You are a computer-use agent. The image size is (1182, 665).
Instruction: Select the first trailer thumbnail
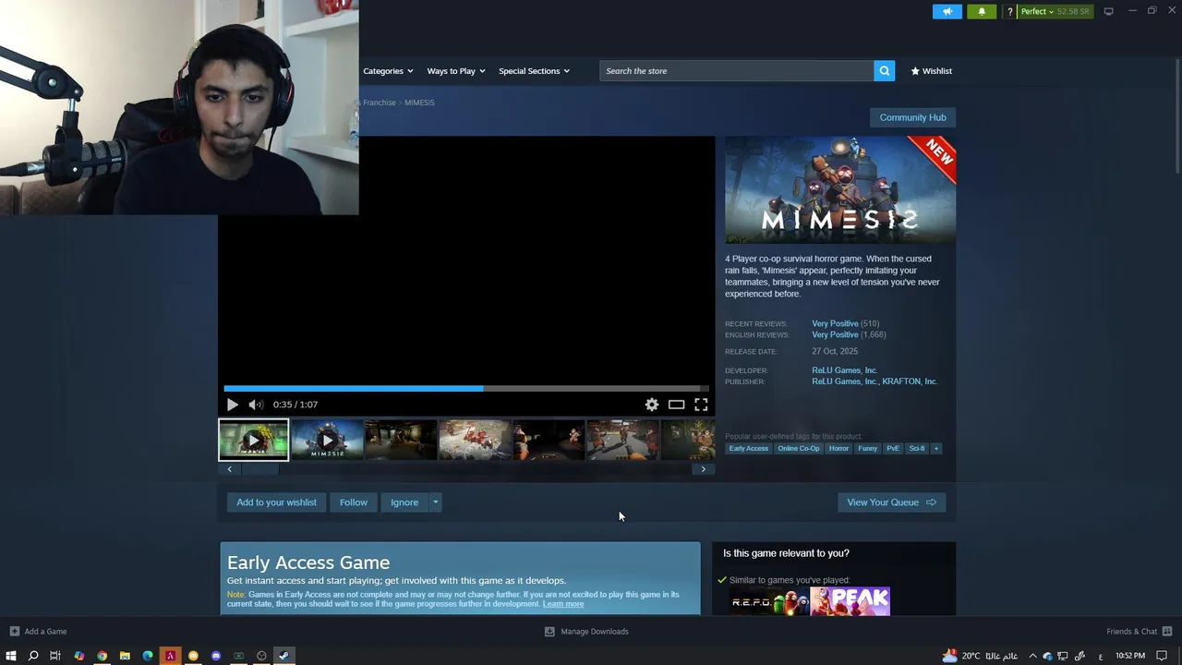[253, 440]
